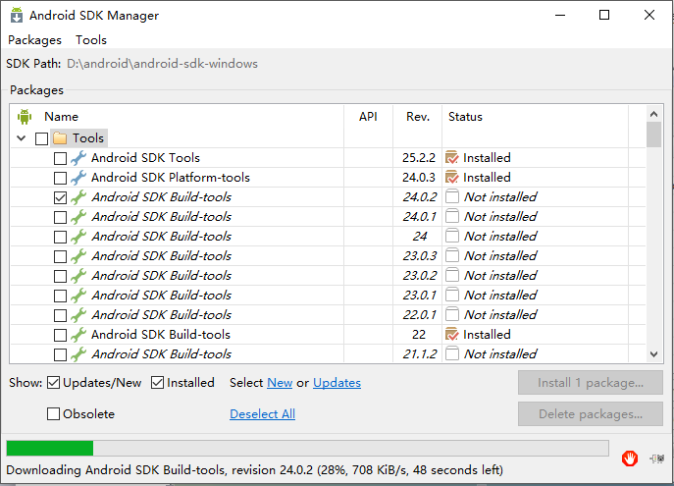Tick the Tools group checkbox
The height and width of the screenshot is (486, 674).
(41, 138)
